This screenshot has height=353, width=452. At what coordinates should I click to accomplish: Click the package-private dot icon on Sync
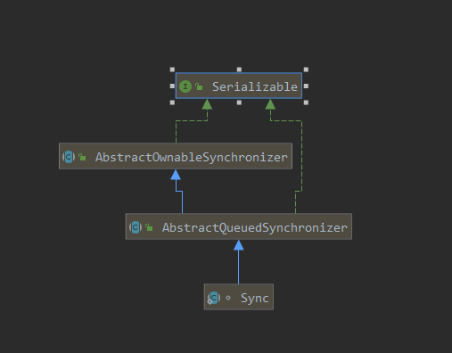pyautogui.click(x=228, y=298)
